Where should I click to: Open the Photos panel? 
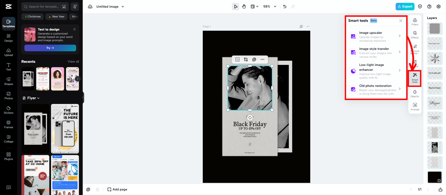[x=9, y=95]
